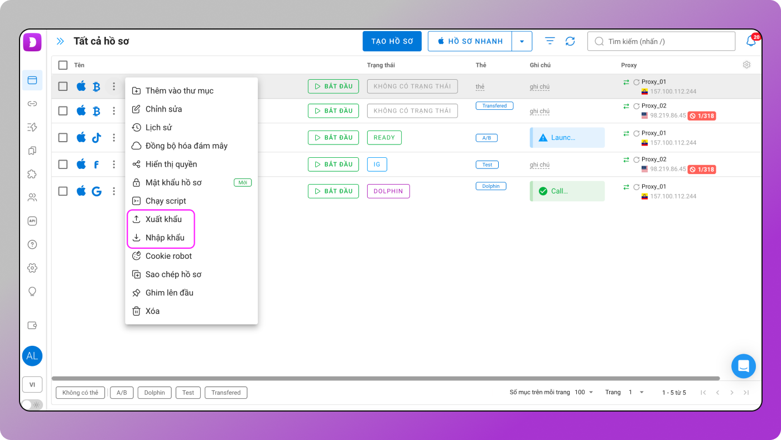Open table column settings gear
The height and width of the screenshot is (440, 781).
click(746, 65)
